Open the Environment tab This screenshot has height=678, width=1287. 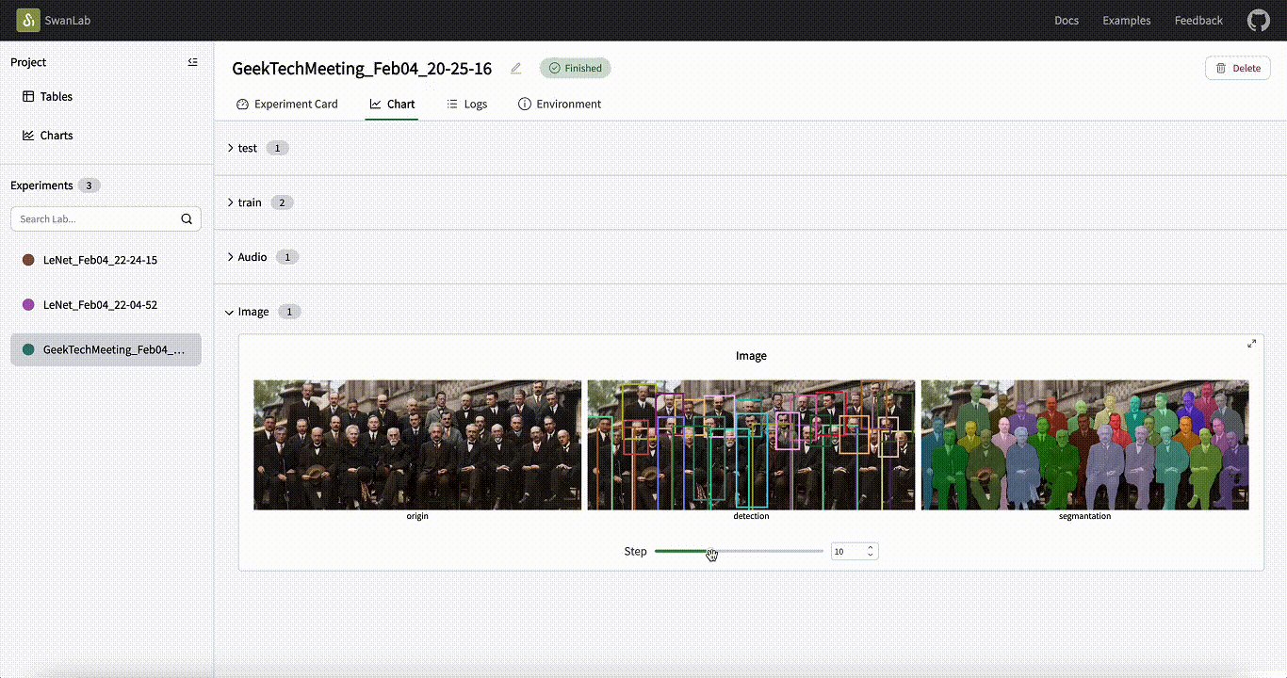tap(560, 105)
